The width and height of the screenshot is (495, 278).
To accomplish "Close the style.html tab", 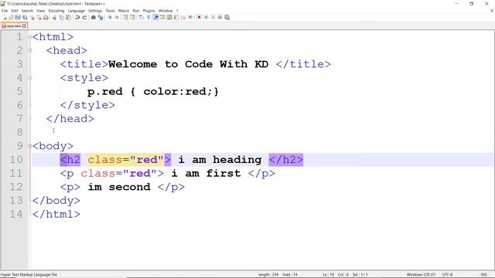I will coord(24,25).
